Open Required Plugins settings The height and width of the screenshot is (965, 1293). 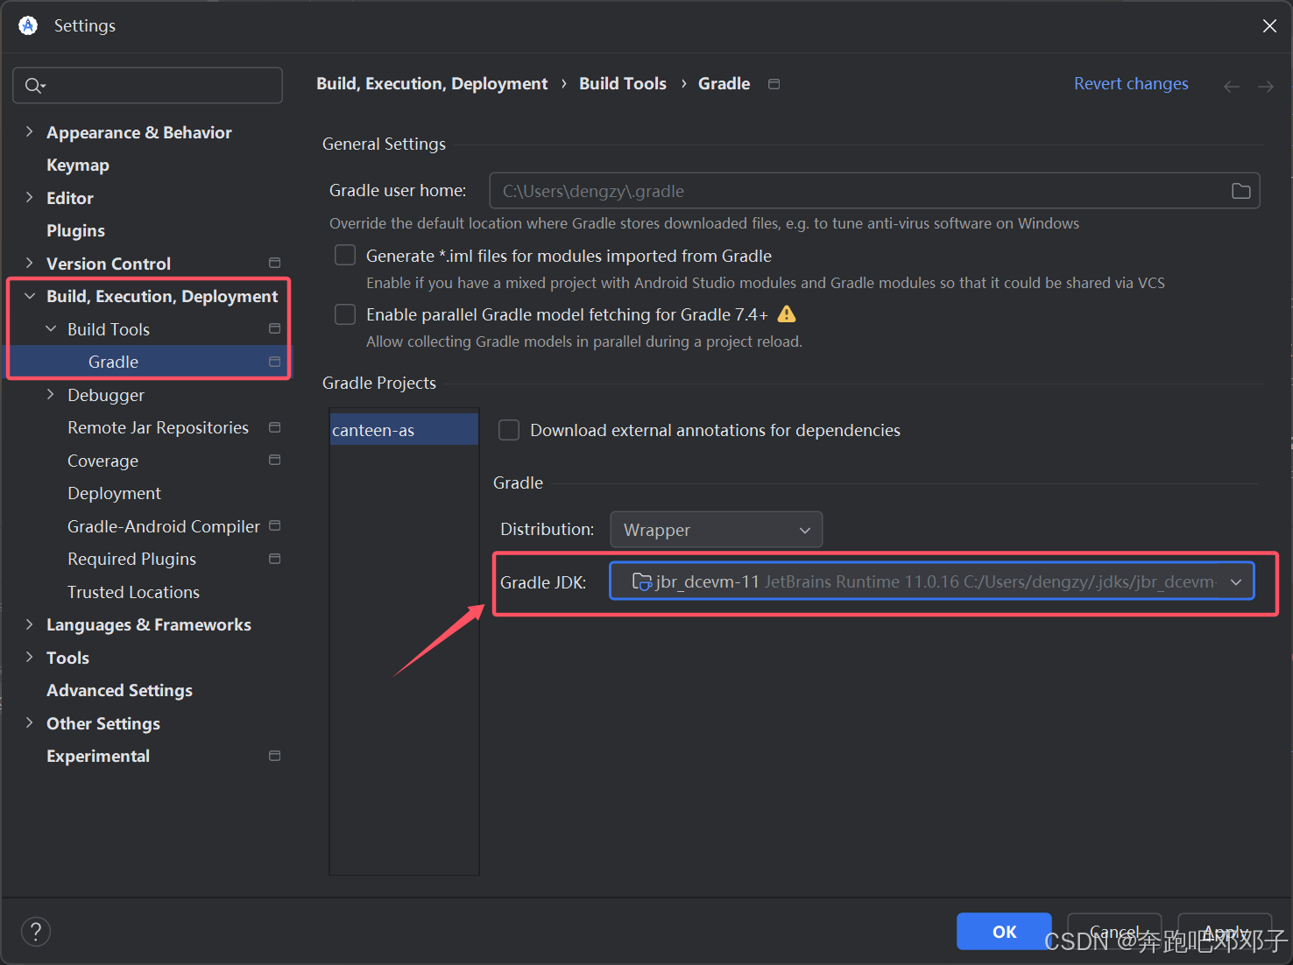[x=131, y=559]
